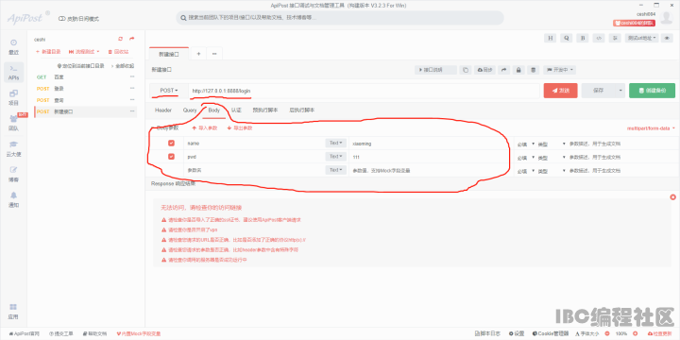Click the copy interface icon
Image resolution: width=680 pixels, height=340 pixels.
click(x=466, y=70)
